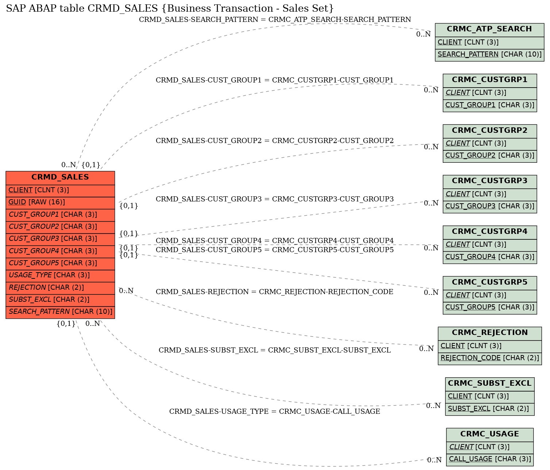Open the CRMC_CUSTGRP2 table header
550x470 pixels.
[490, 131]
